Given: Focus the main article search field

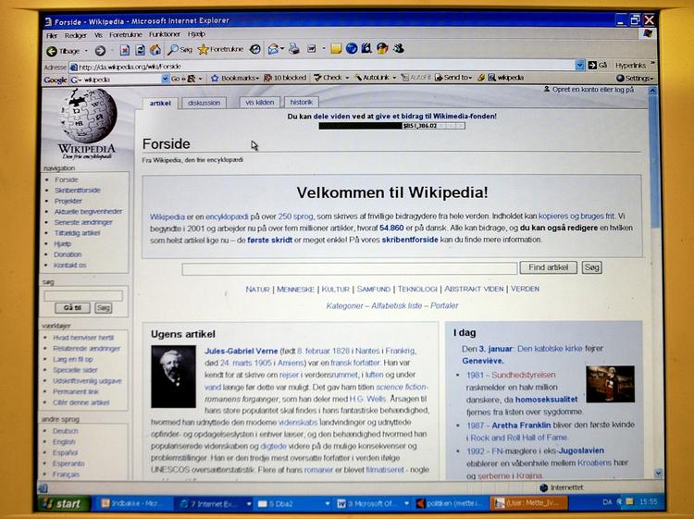Looking at the screenshot, I should (349, 268).
